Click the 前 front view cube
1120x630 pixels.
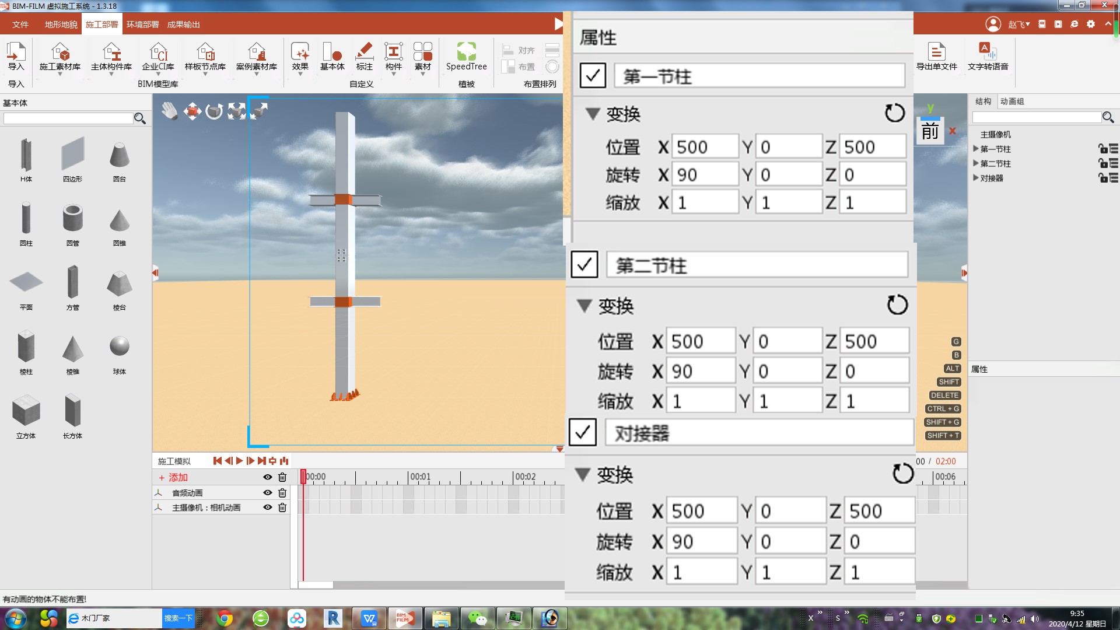[930, 131]
